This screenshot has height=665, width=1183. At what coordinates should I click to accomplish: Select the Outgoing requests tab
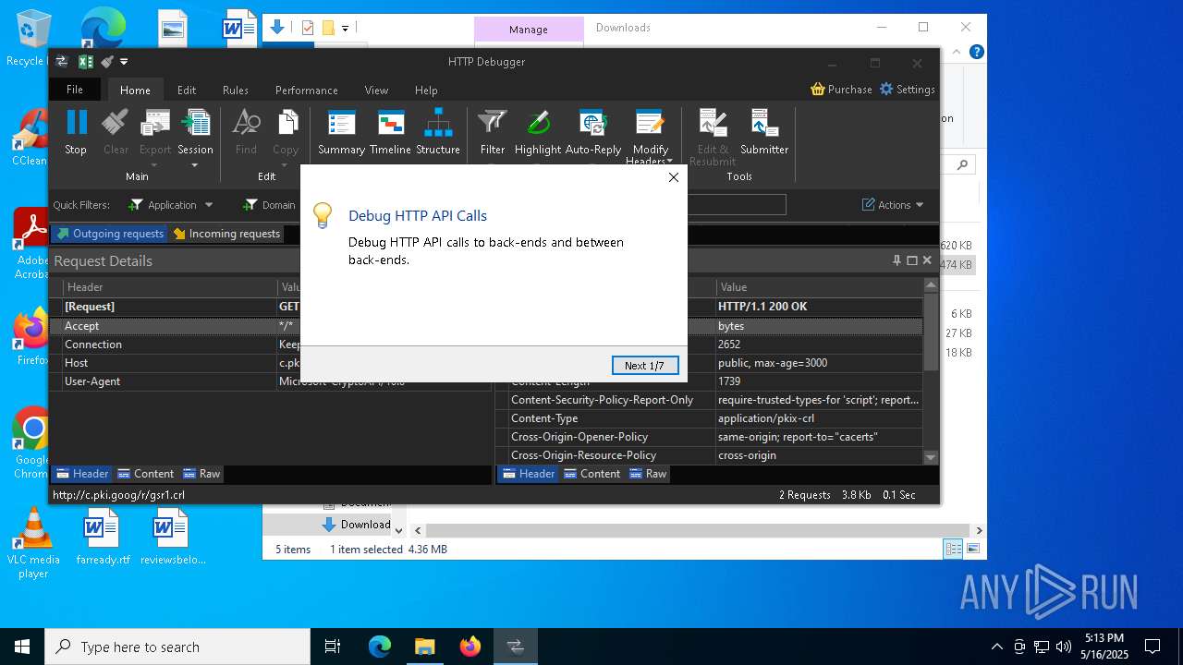click(109, 234)
